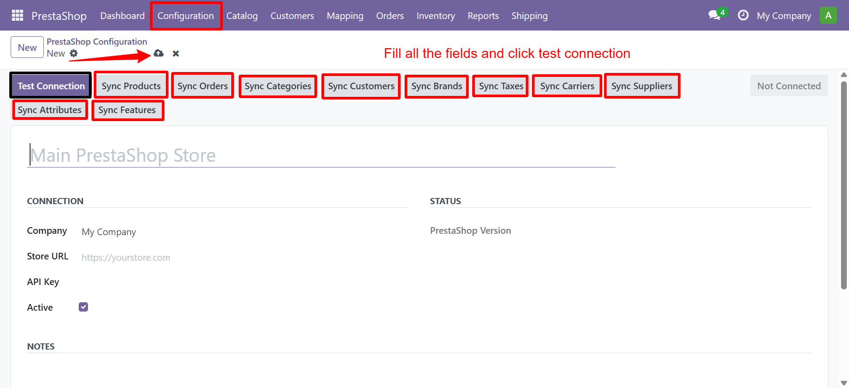Open the Customers menu
The width and height of the screenshot is (849, 388).
point(292,16)
